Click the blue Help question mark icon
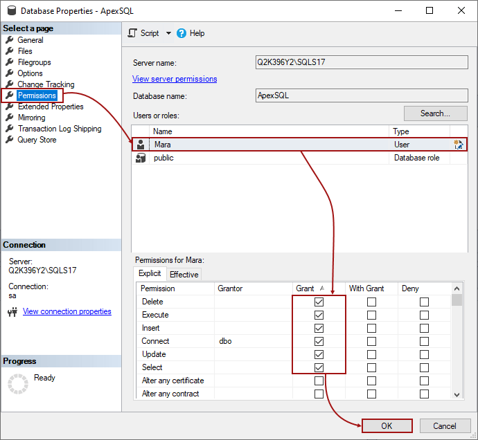 pos(182,33)
